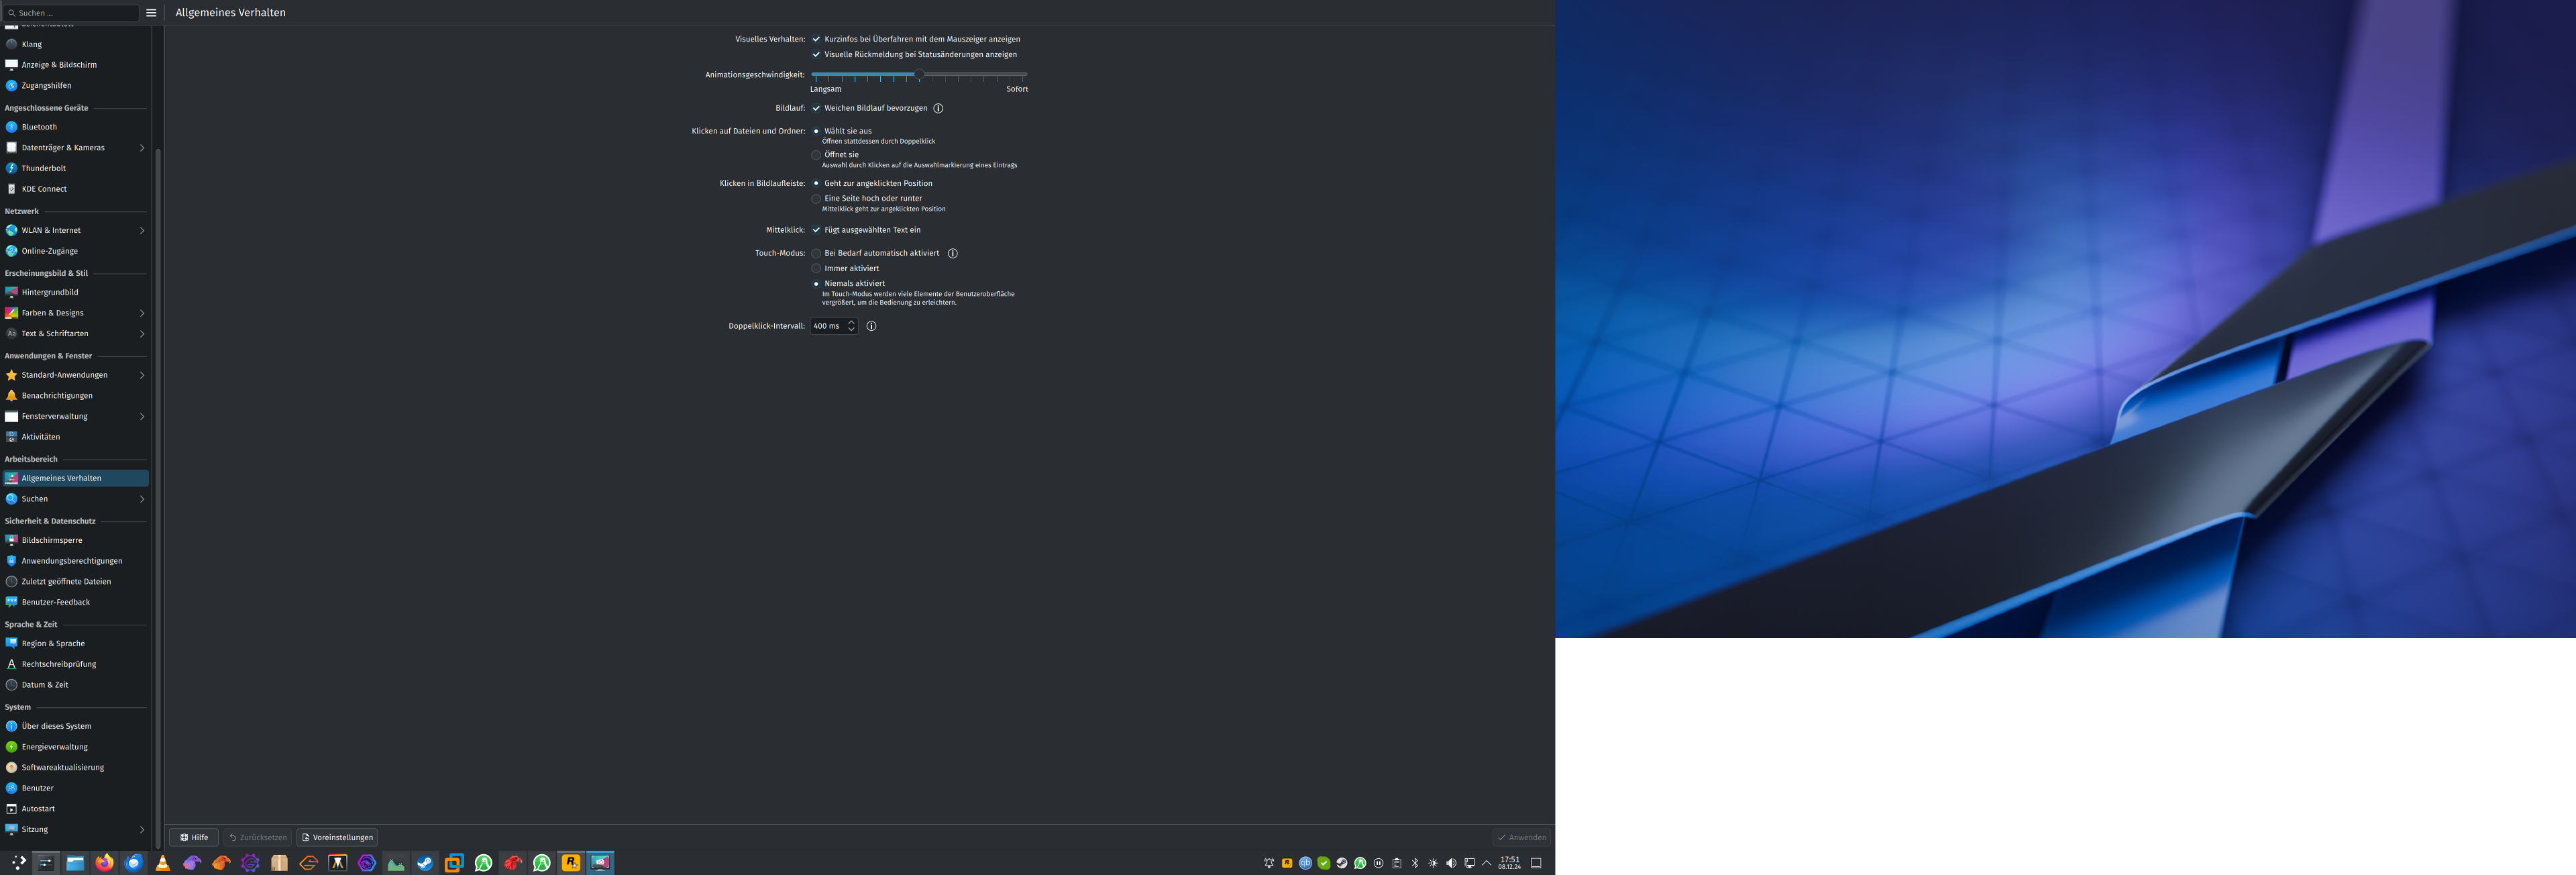Expand the Fensterverwaltung sidebar entry
This screenshot has height=875, width=2576.
[x=141, y=417]
